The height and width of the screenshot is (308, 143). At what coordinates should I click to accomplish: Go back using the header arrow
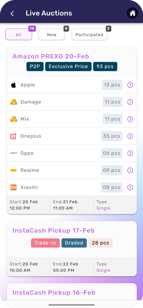pyautogui.click(x=12, y=14)
